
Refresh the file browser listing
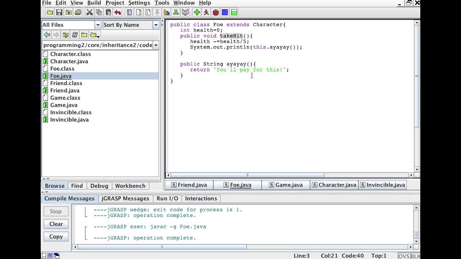(x=75, y=35)
